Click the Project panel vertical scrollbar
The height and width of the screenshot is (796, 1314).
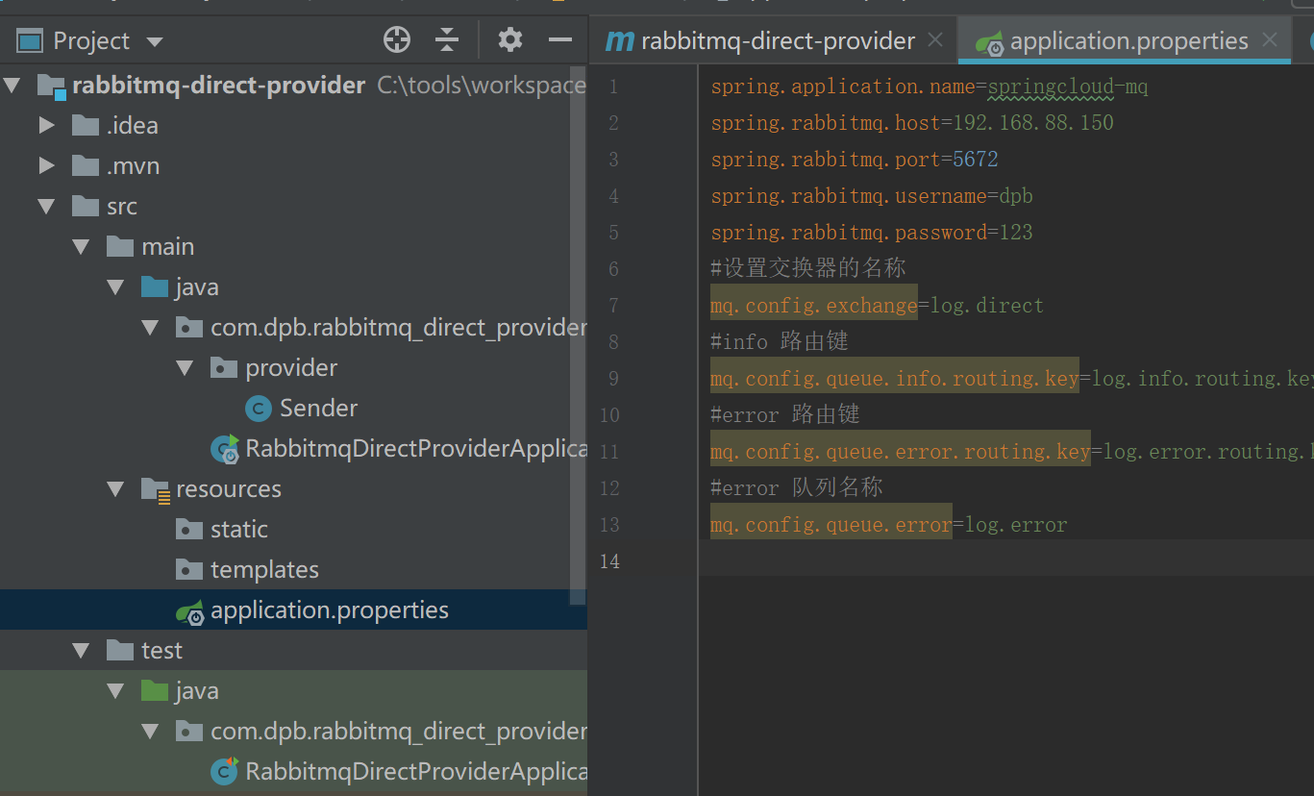tap(578, 335)
